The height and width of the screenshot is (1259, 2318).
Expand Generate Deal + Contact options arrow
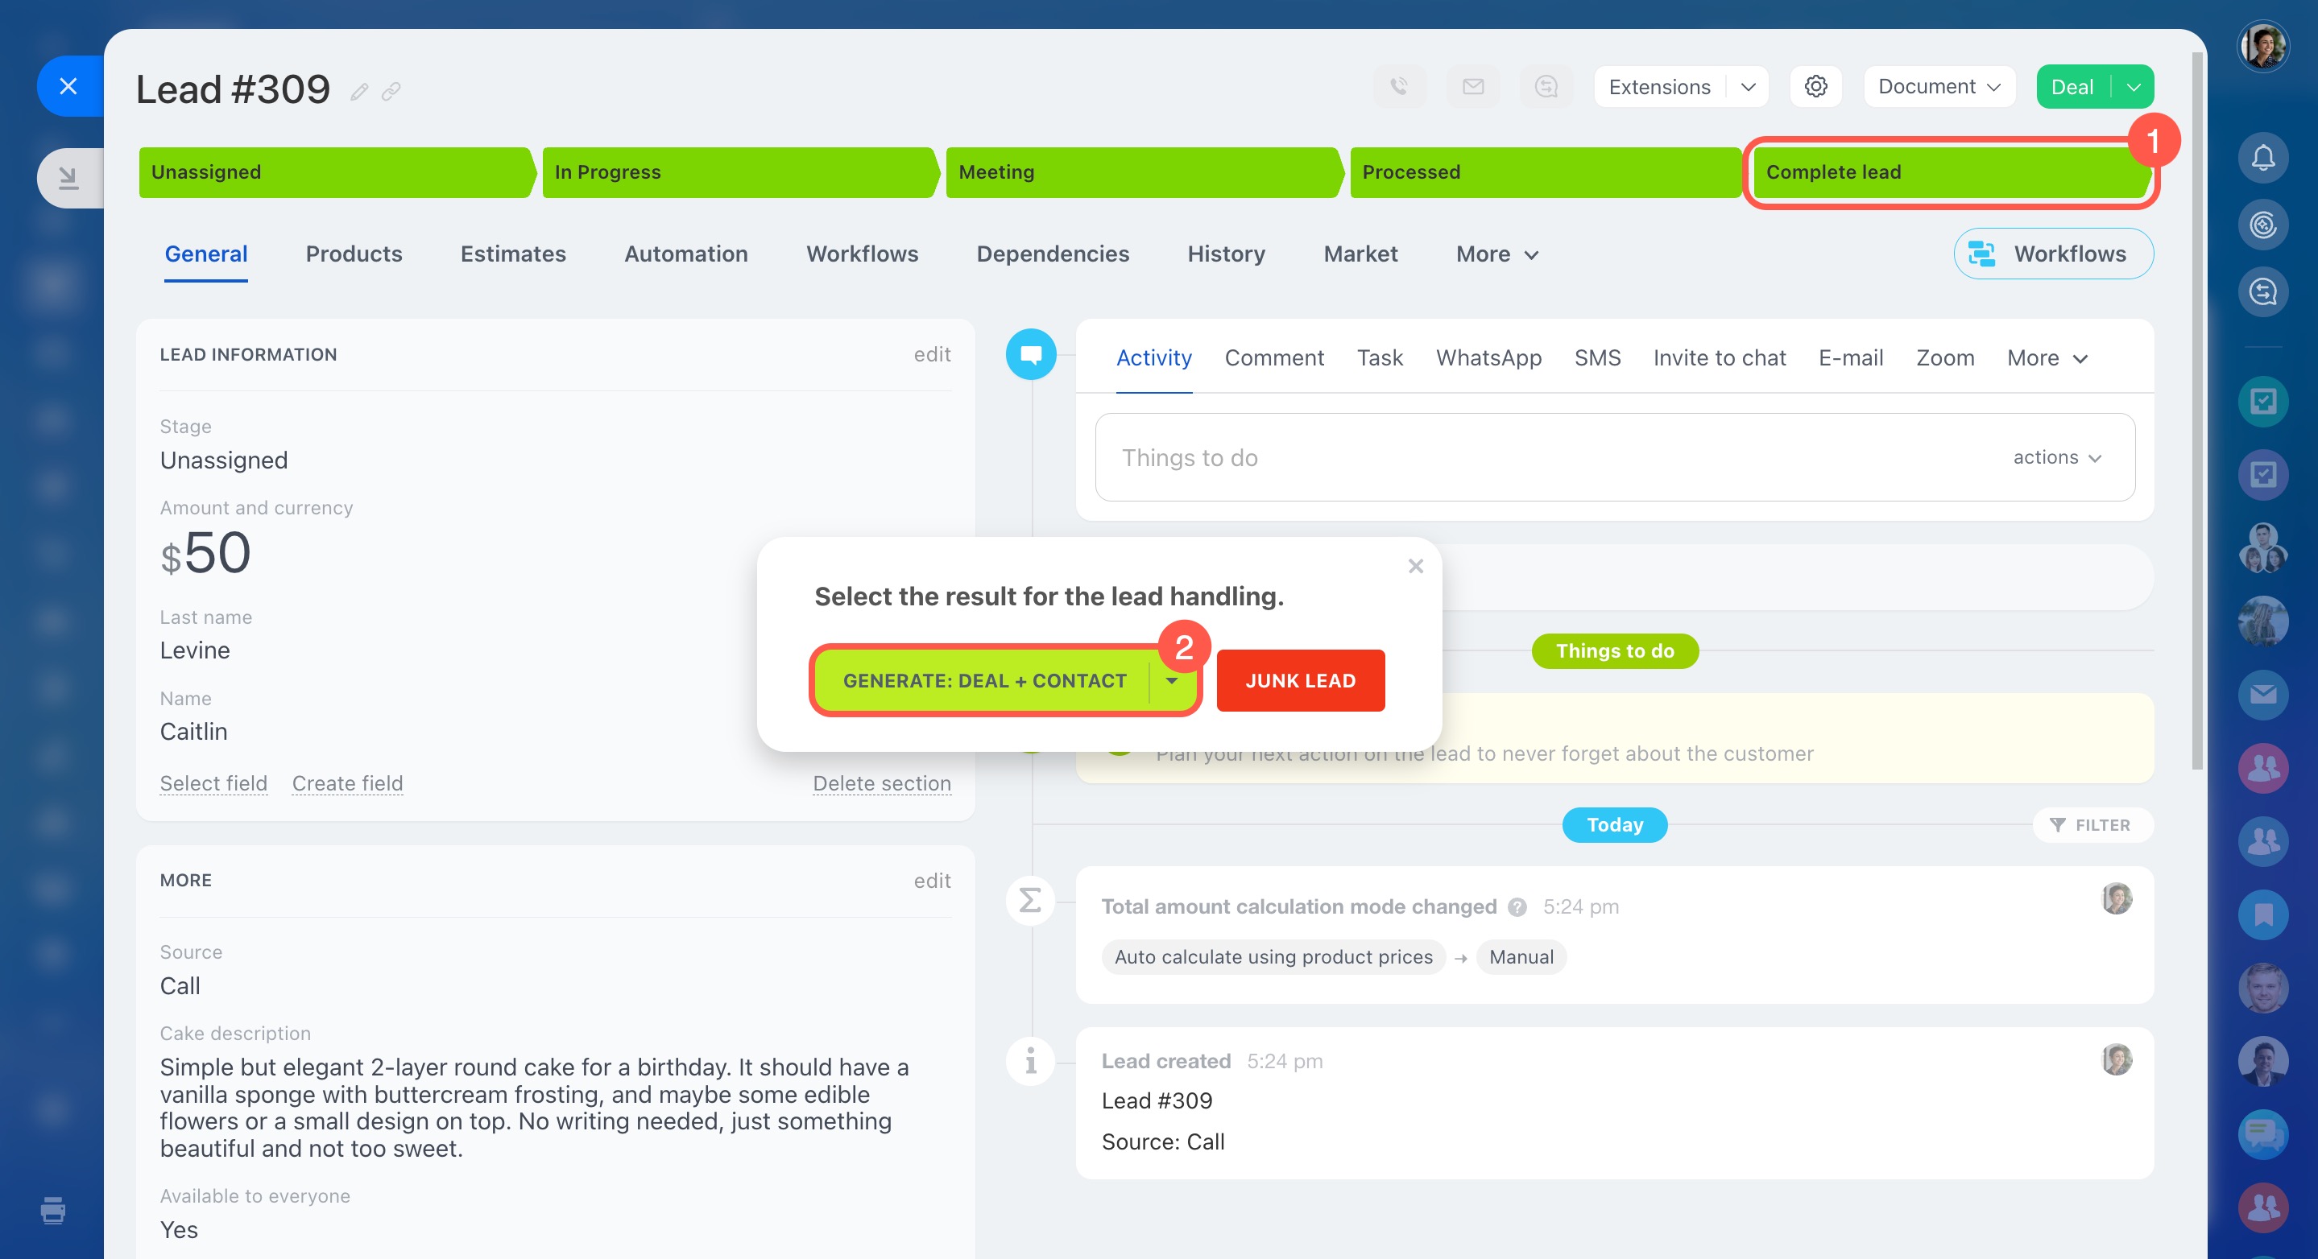pos(1172,681)
